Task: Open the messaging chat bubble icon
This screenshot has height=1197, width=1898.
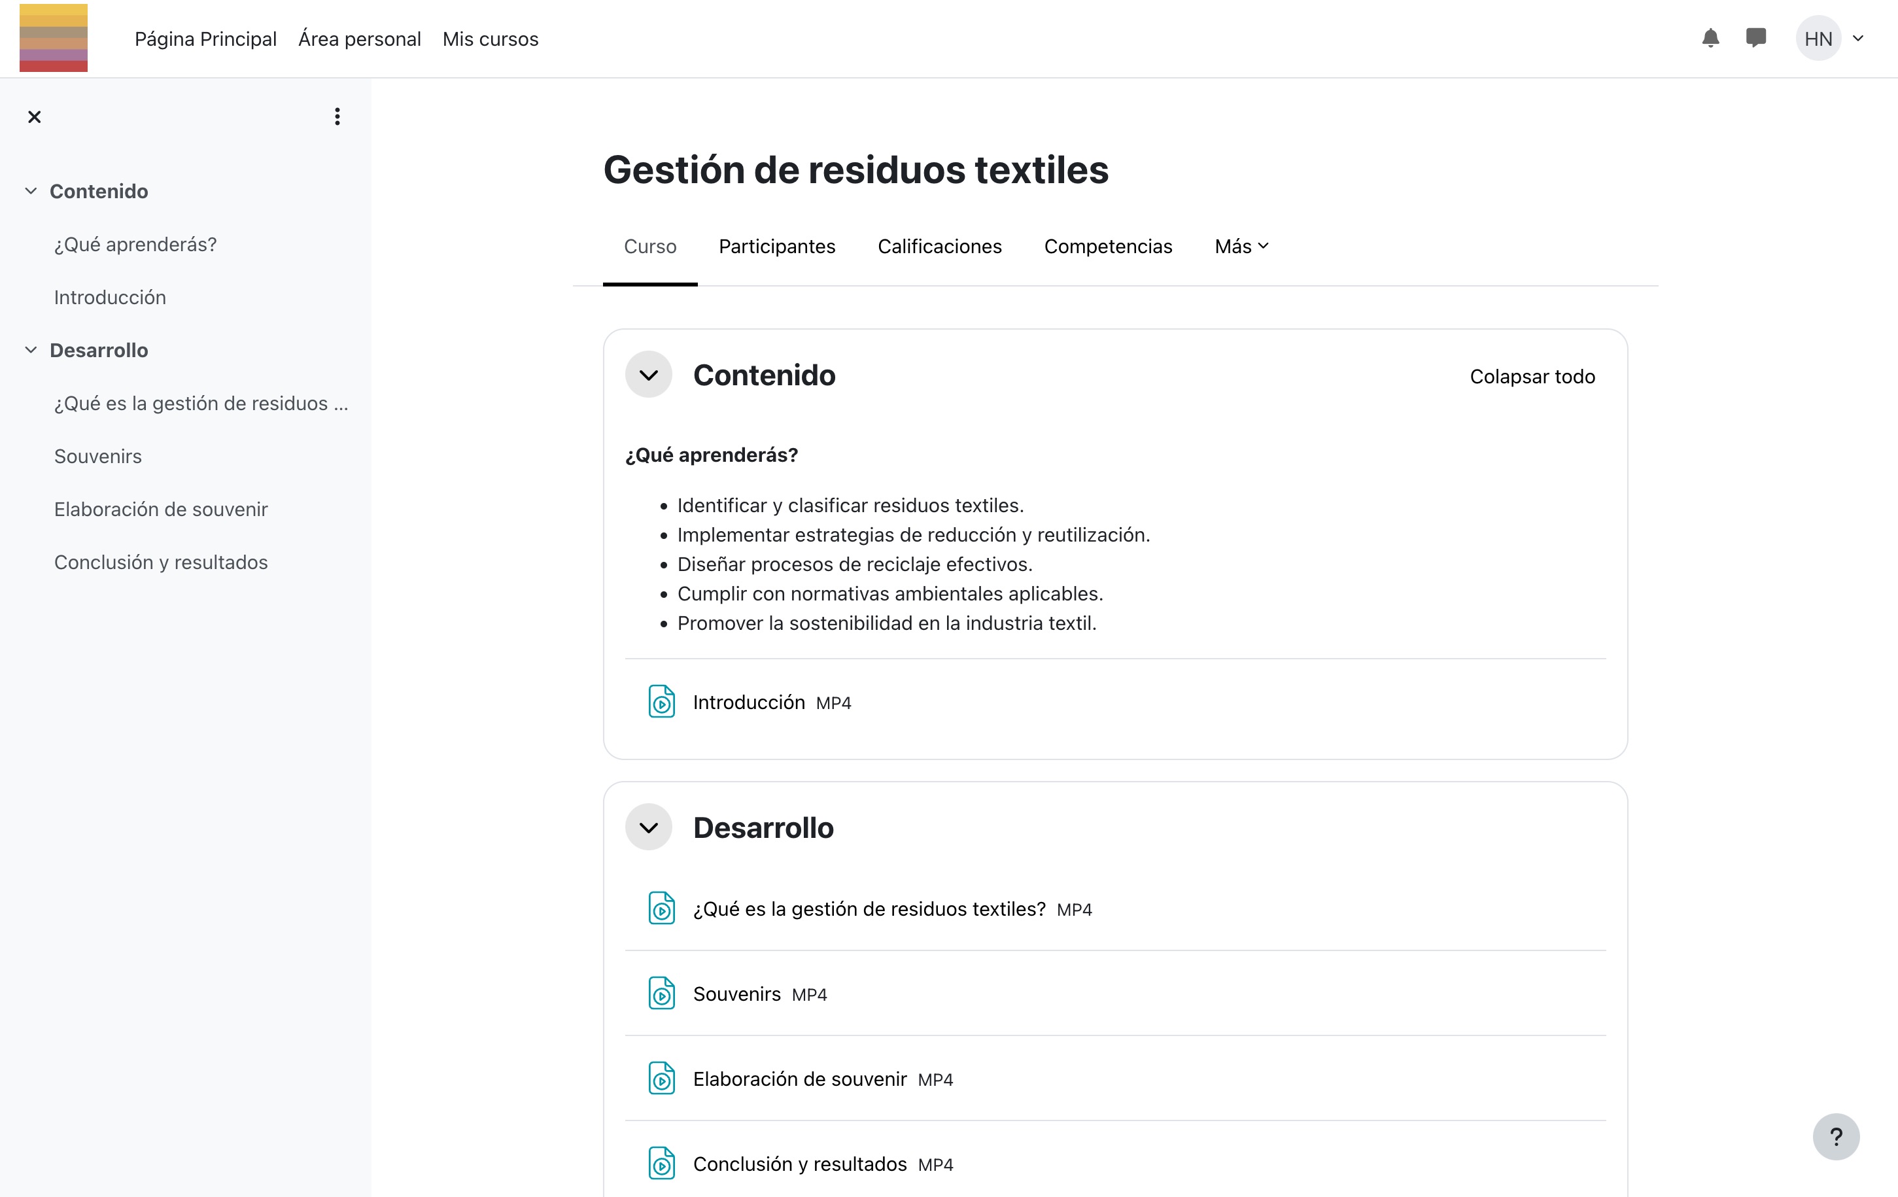Action: coord(1755,38)
